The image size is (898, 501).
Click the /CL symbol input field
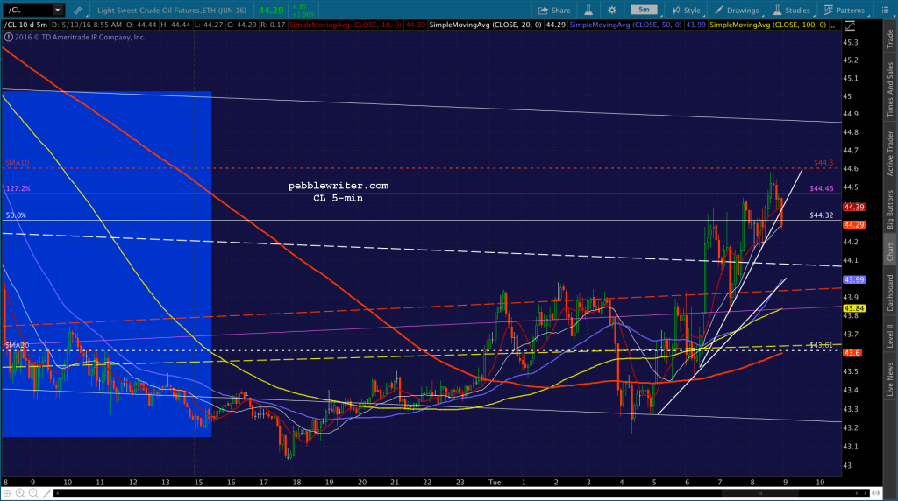(x=29, y=10)
